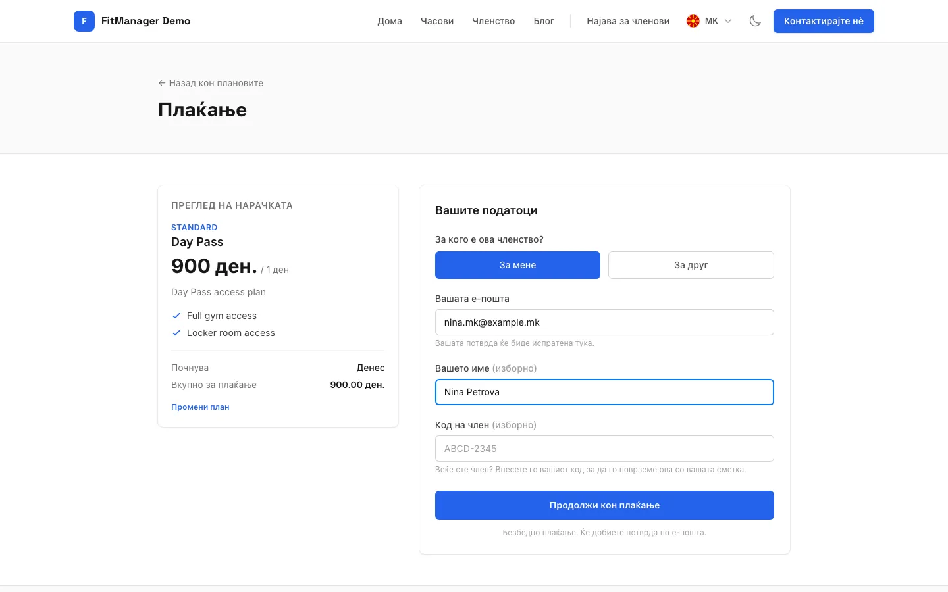This screenshot has height=592, width=948.
Task: Click the 'Locker room access' feature text
Action: (231, 333)
